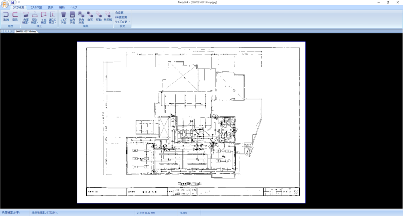Choose the 多角消去 polygon erase tool
Screen dimensions: 403x216
(81, 17)
